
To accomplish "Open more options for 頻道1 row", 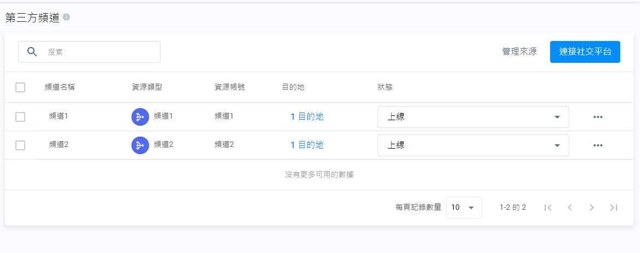I will 598,117.
